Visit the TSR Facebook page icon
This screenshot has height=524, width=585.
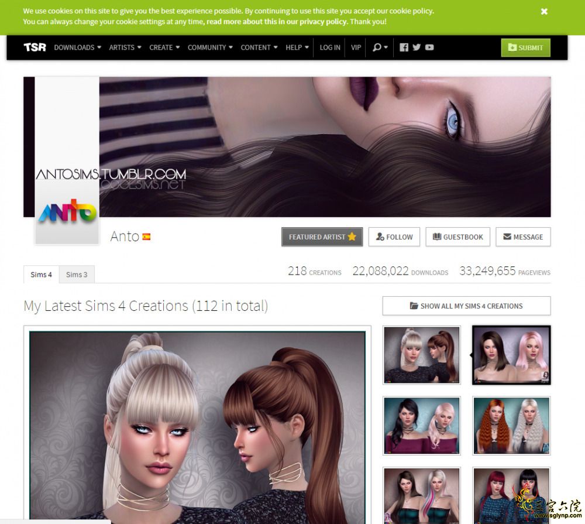(x=404, y=47)
